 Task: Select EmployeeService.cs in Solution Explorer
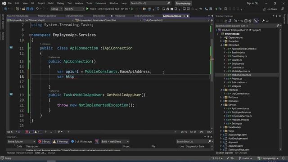tap(241, 112)
